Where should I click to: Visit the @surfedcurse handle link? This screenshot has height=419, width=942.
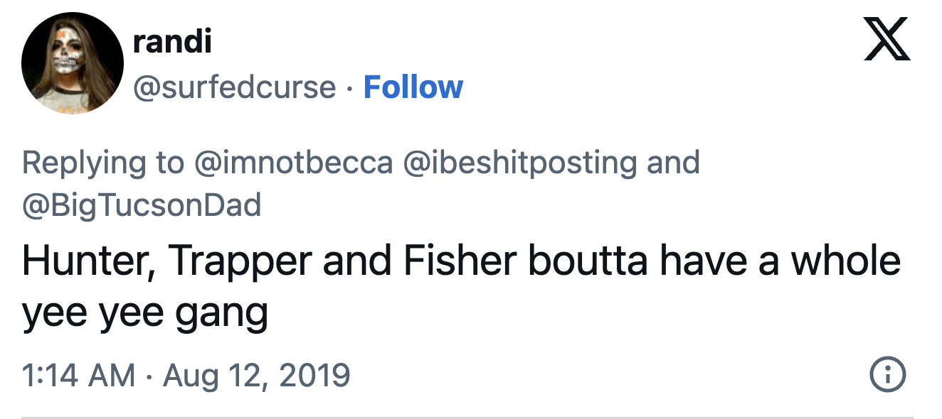click(x=235, y=87)
